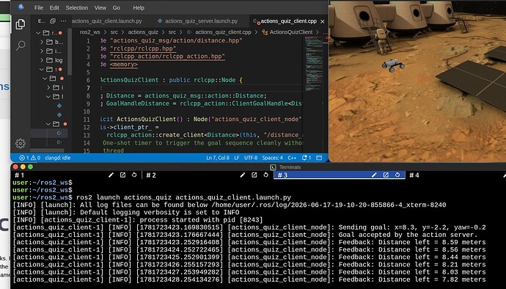Click restart icon for terminal #1
This screenshot has width=506, height=289.
(134, 175)
